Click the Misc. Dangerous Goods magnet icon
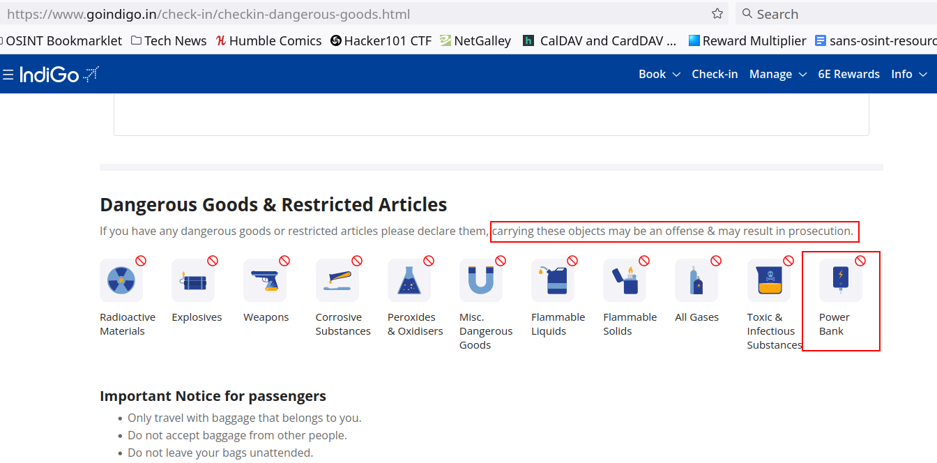The width and height of the screenshot is (937, 463). coord(481,279)
